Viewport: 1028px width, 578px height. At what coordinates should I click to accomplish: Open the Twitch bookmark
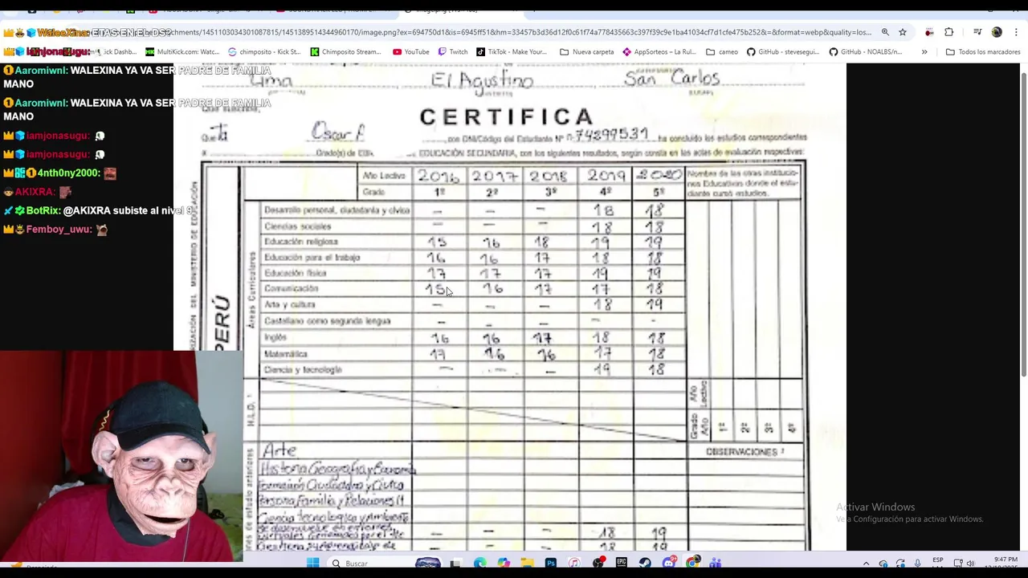pyautogui.click(x=453, y=51)
